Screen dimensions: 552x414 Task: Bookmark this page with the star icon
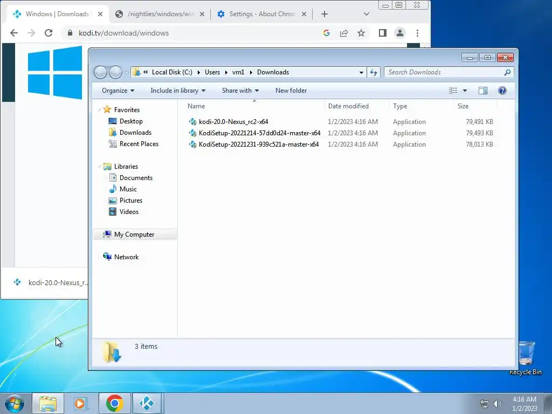tap(361, 33)
